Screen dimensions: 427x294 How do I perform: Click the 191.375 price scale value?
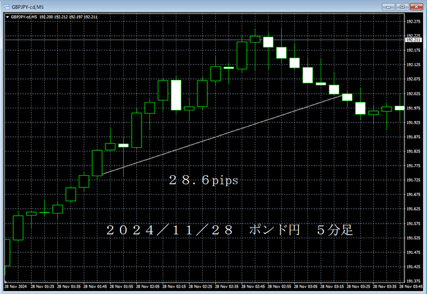[x=413, y=281]
